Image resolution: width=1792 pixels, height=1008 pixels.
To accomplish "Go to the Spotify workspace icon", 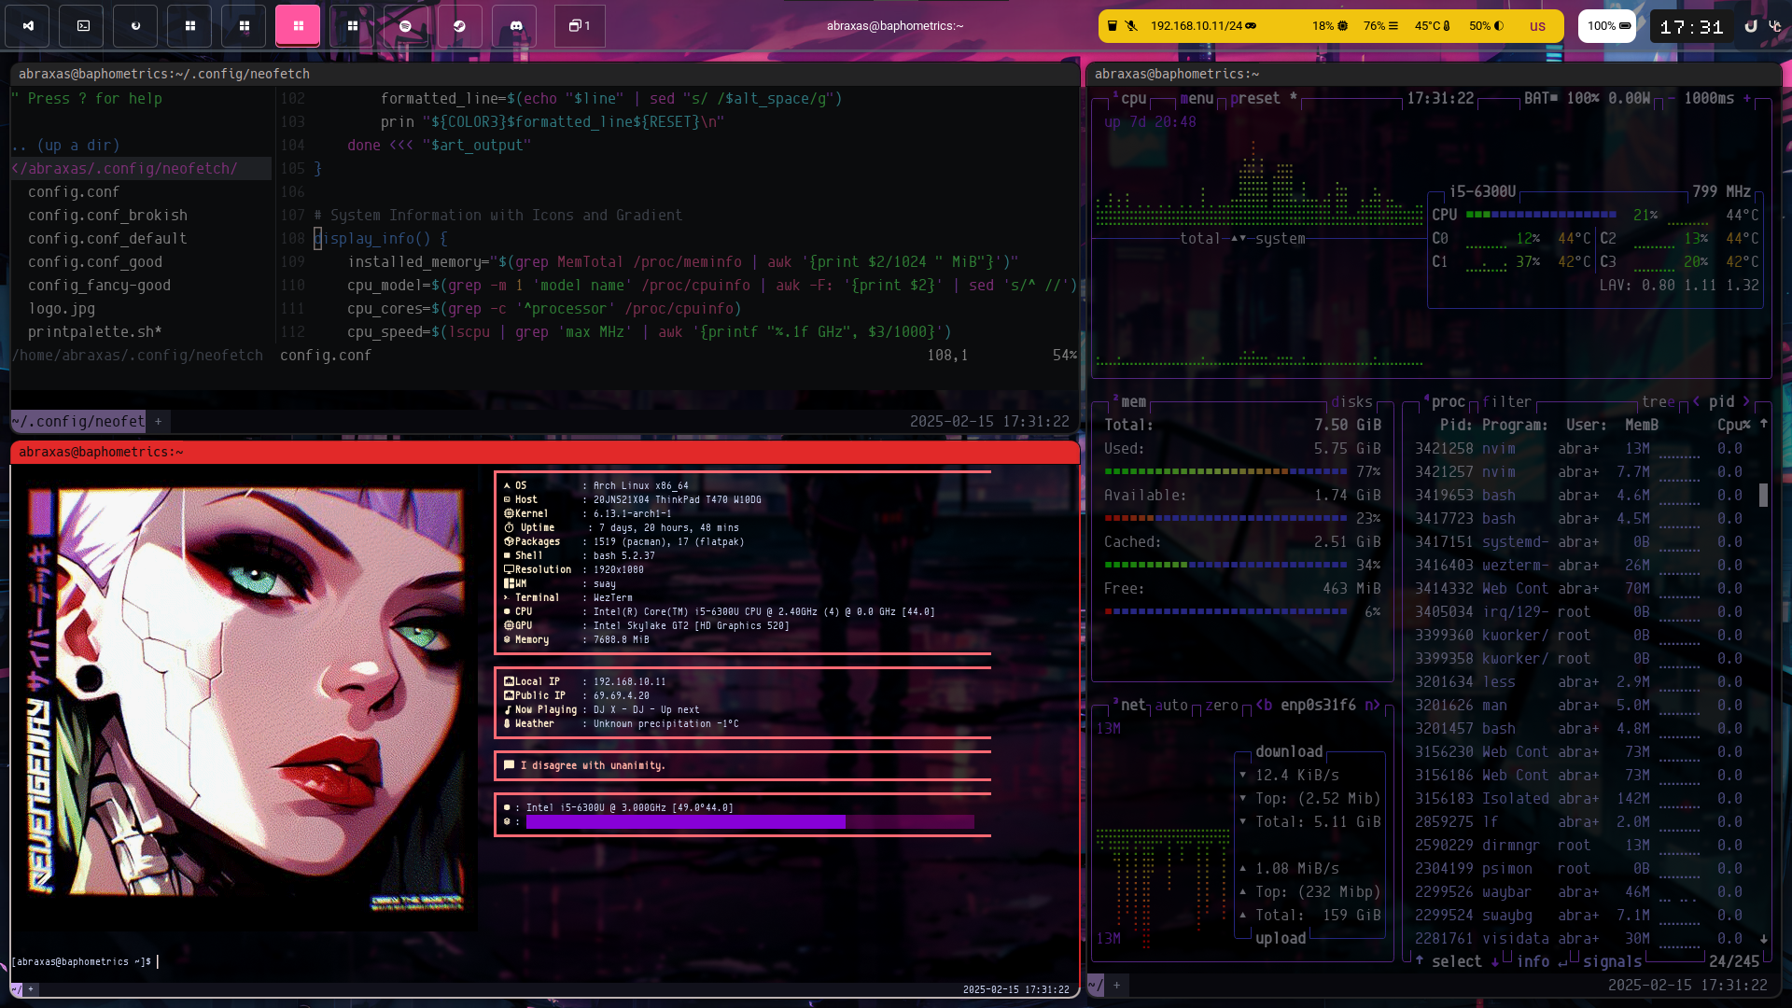I will 406,26.
